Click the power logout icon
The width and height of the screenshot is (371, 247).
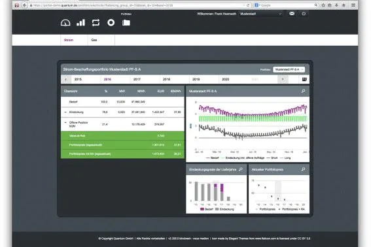click(x=304, y=14)
